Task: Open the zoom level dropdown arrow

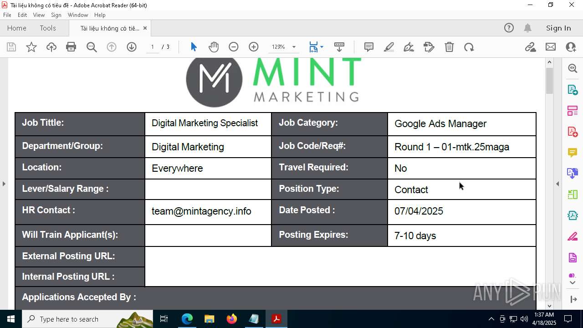Action: 294,47
